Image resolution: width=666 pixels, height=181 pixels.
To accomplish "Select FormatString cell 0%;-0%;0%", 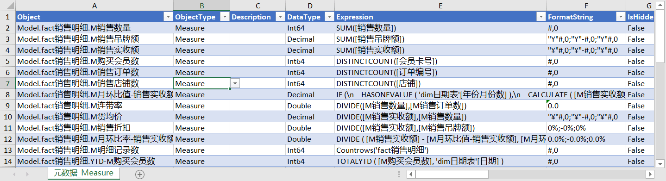I will (586, 128).
